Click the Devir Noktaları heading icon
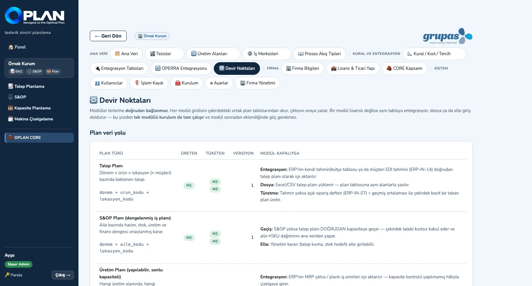Viewport: 532px width, 286px height. coord(94,100)
